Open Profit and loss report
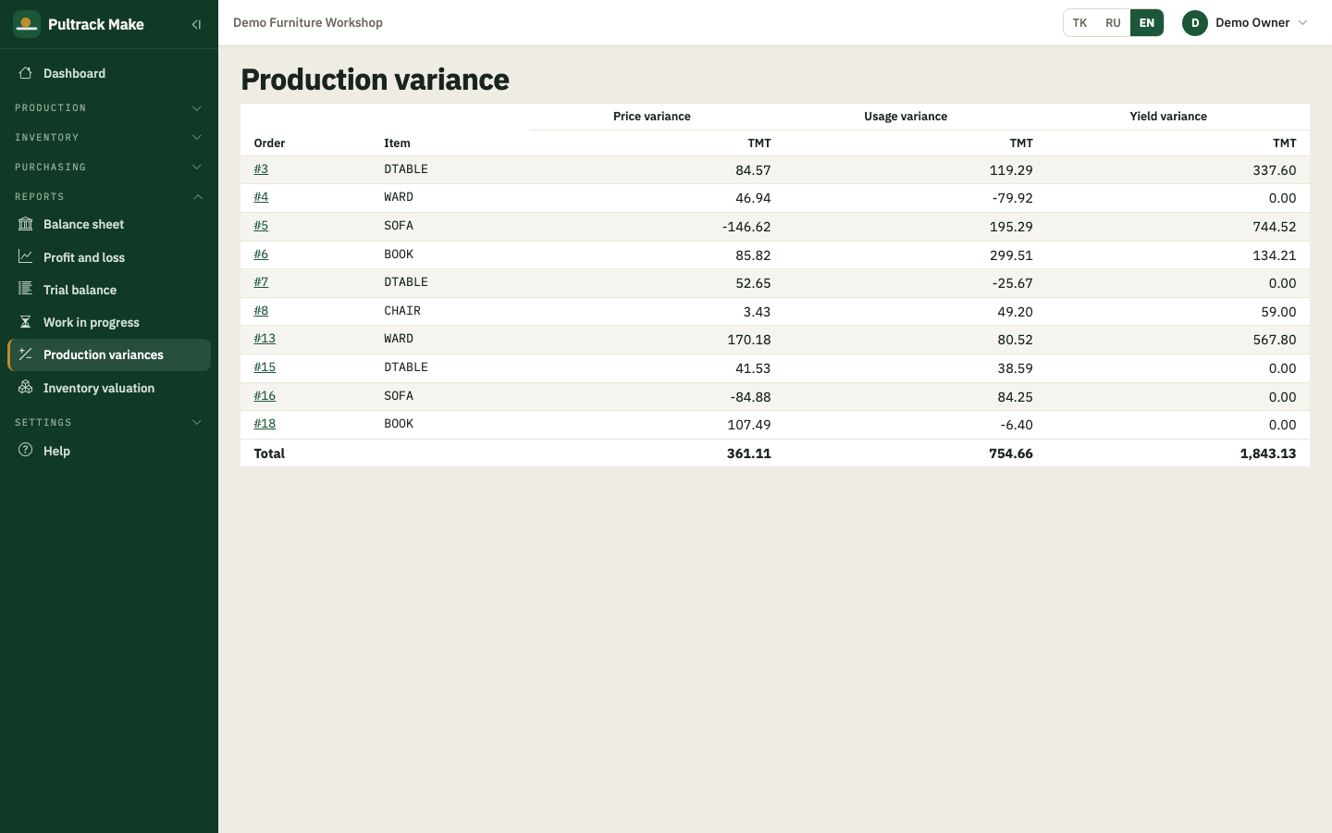Screen dimensions: 1332x833 pyautogui.click(x=109, y=257)
